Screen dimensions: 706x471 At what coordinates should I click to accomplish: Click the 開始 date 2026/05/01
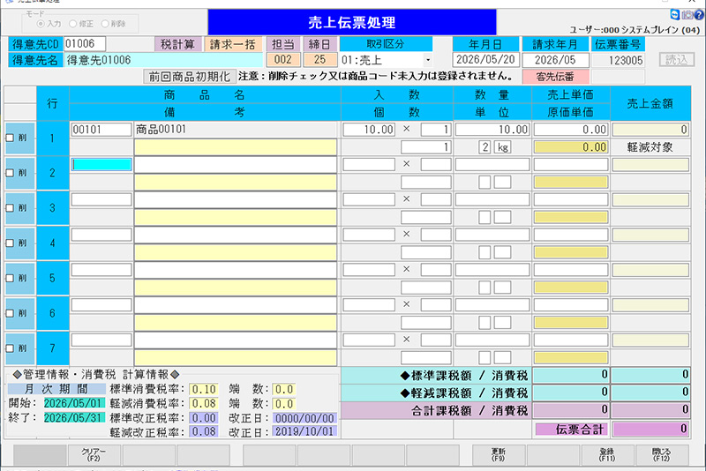click(74, 403)
